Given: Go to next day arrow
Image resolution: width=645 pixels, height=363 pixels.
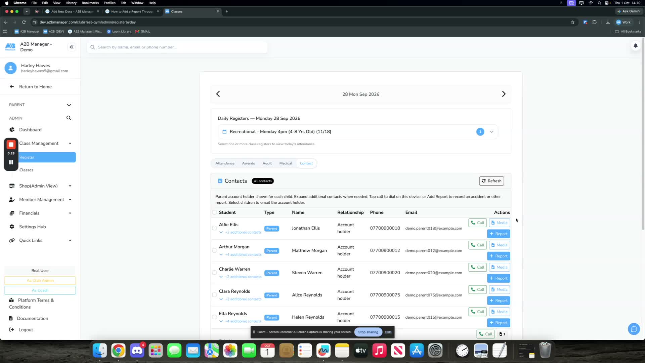Looking at the screenshot, I should (x=504, y=94).
